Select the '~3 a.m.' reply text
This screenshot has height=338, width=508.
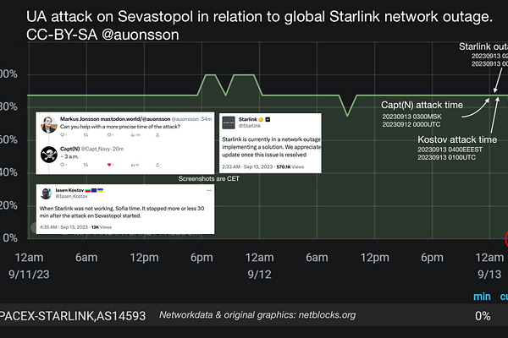69,156
